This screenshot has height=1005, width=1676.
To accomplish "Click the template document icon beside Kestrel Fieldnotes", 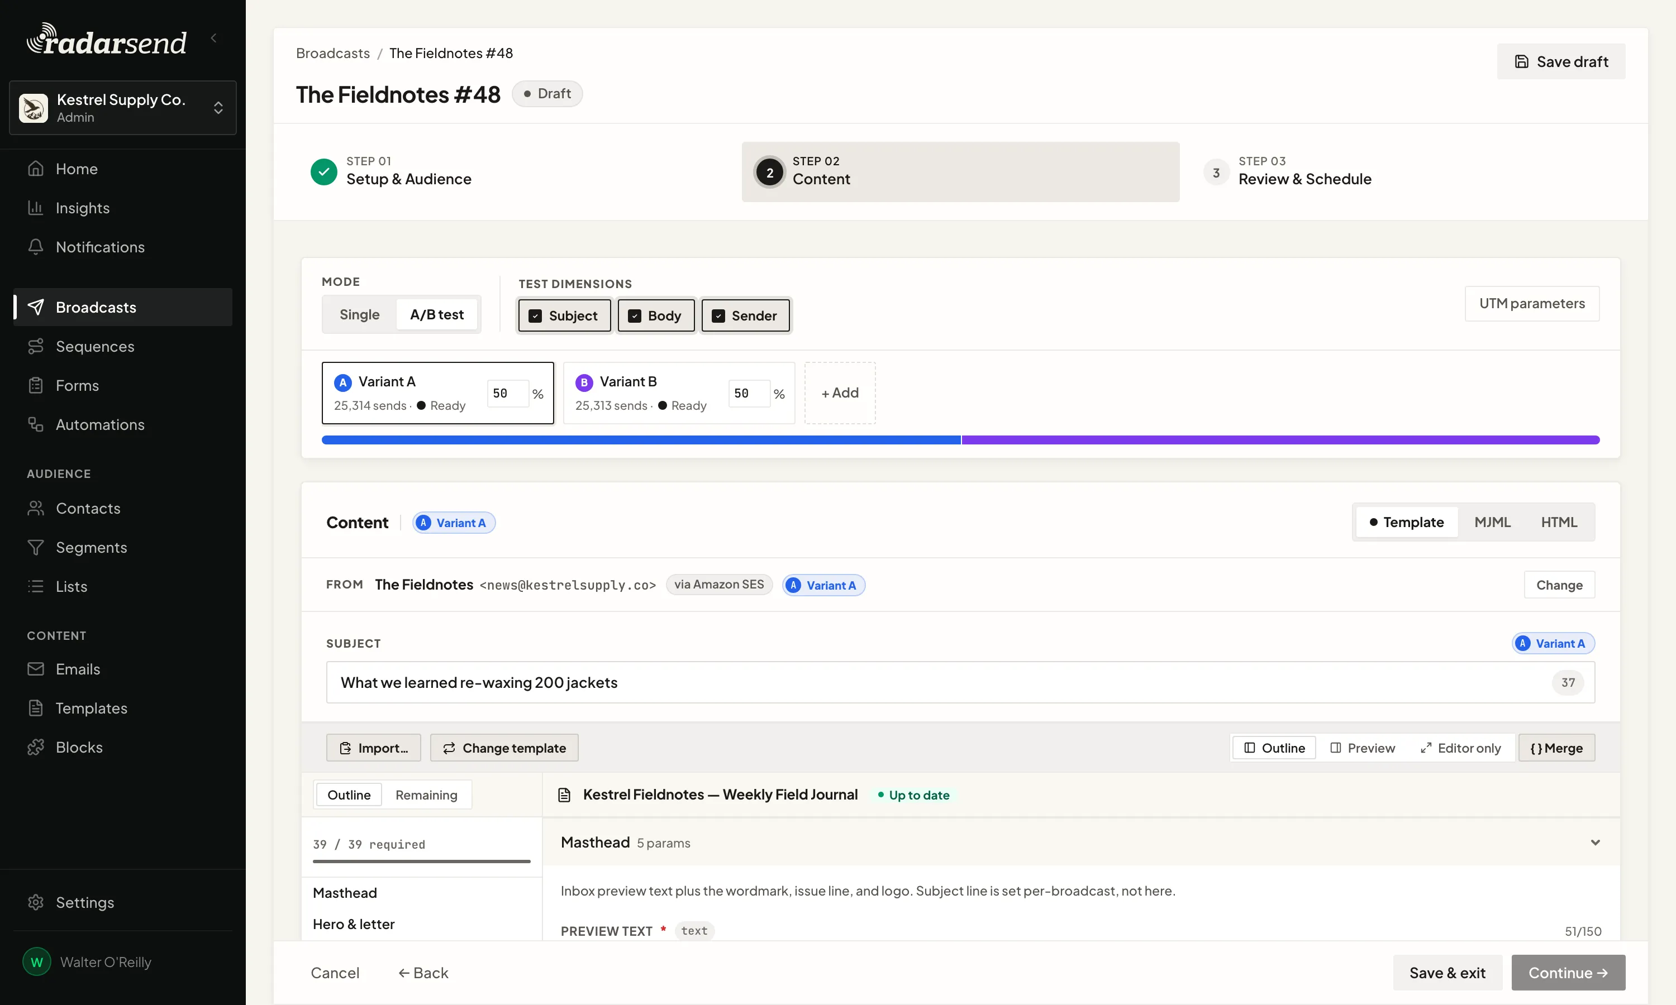I will [x=564, y=795].
